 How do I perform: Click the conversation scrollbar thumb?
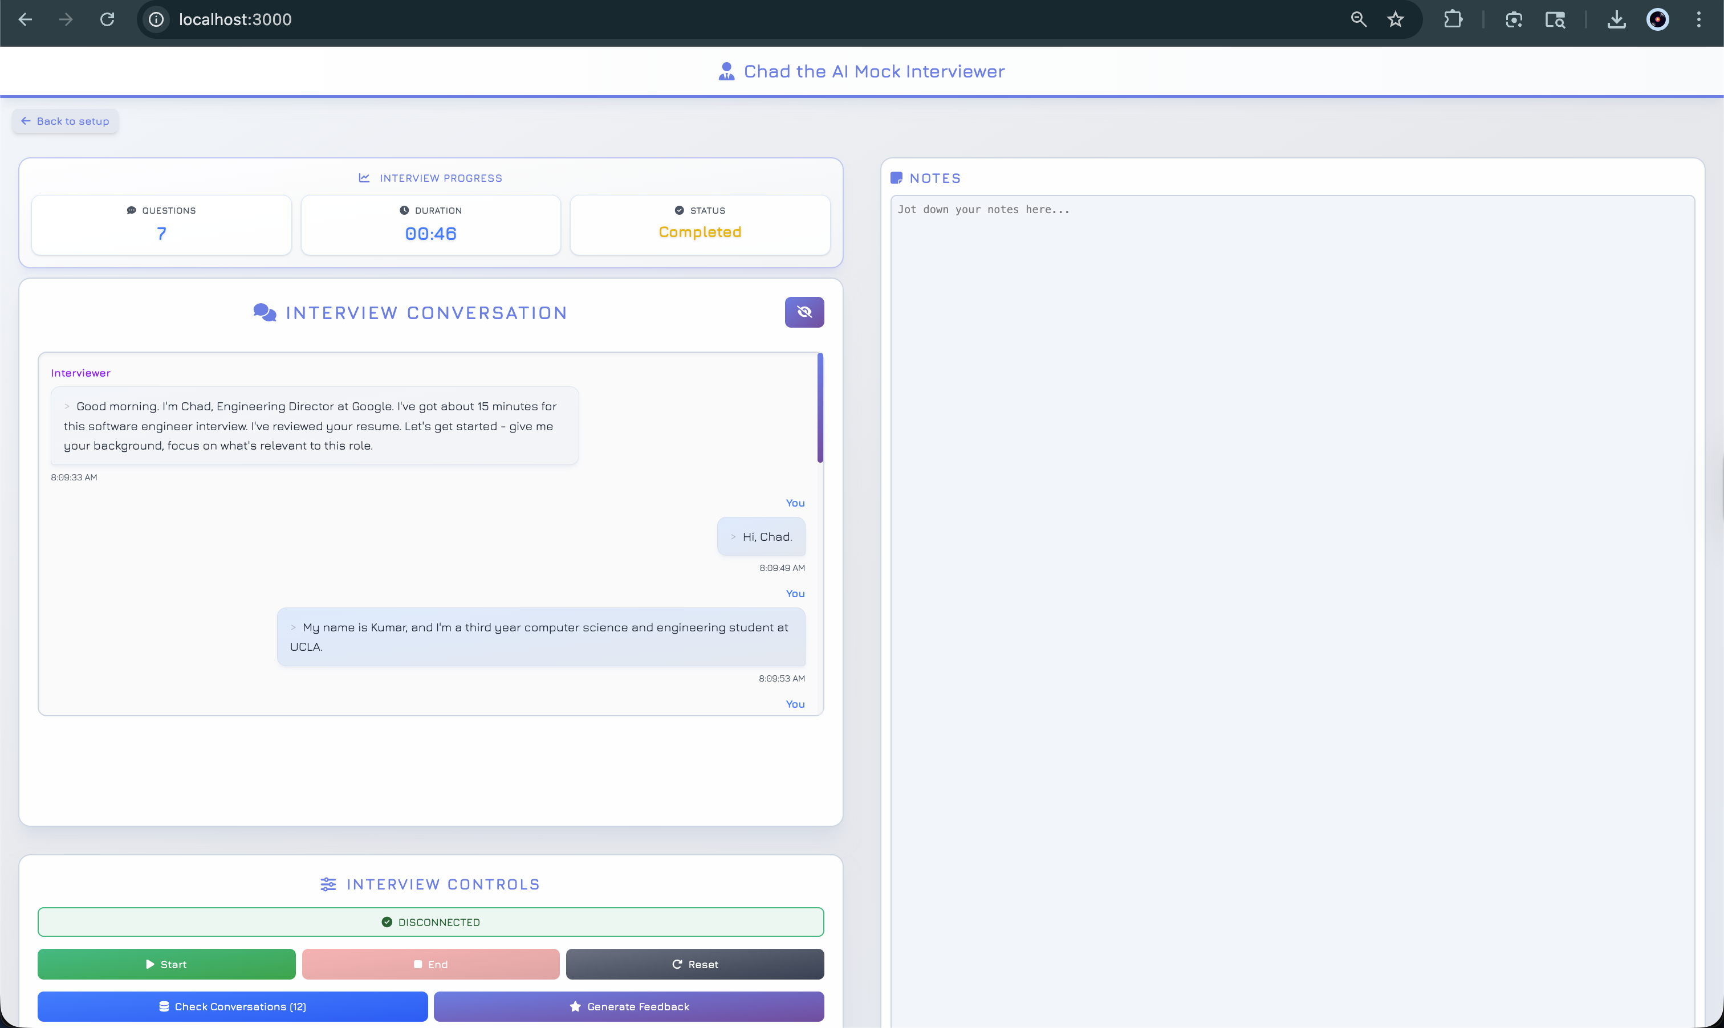820,409
